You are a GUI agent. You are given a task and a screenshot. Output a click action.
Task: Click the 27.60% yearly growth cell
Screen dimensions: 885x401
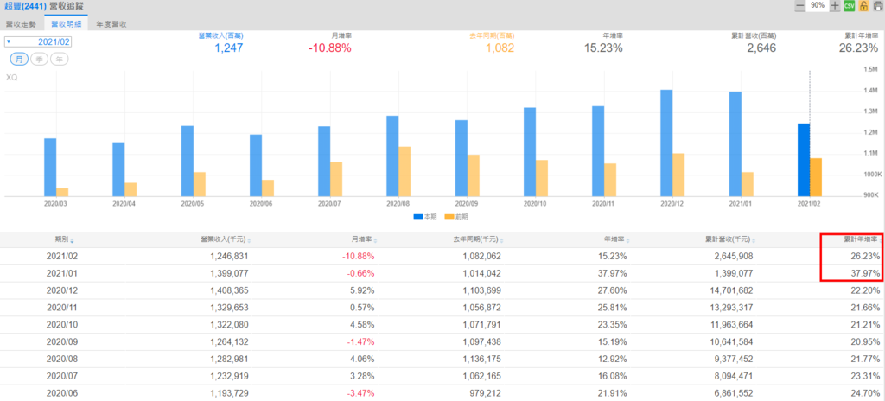(x=613, y=290)
